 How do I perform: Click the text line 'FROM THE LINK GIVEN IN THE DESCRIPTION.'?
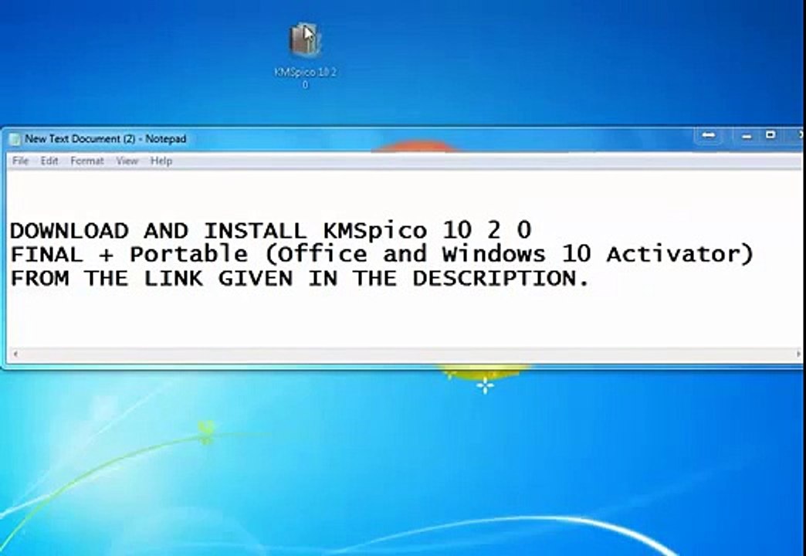click(x=300, y=278)
